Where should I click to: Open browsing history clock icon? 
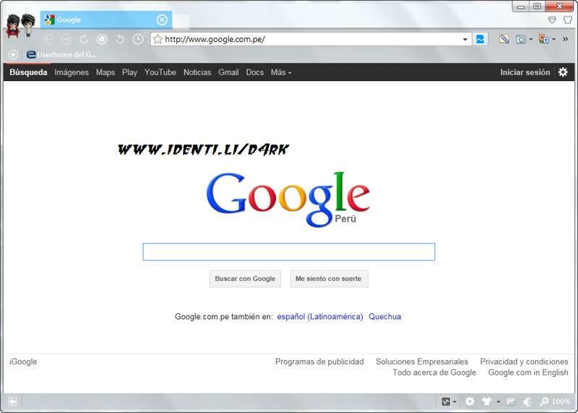[x=138, y=40]
